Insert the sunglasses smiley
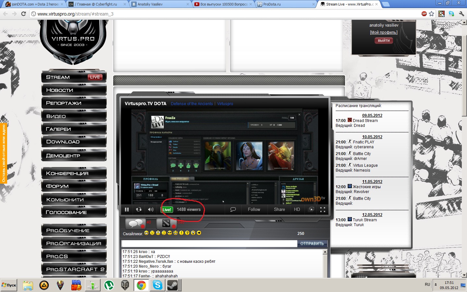The height and width of the screenshot is (292, 467). [x=170, y=233]
